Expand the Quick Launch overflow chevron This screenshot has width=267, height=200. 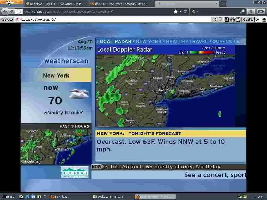(45, 196)
